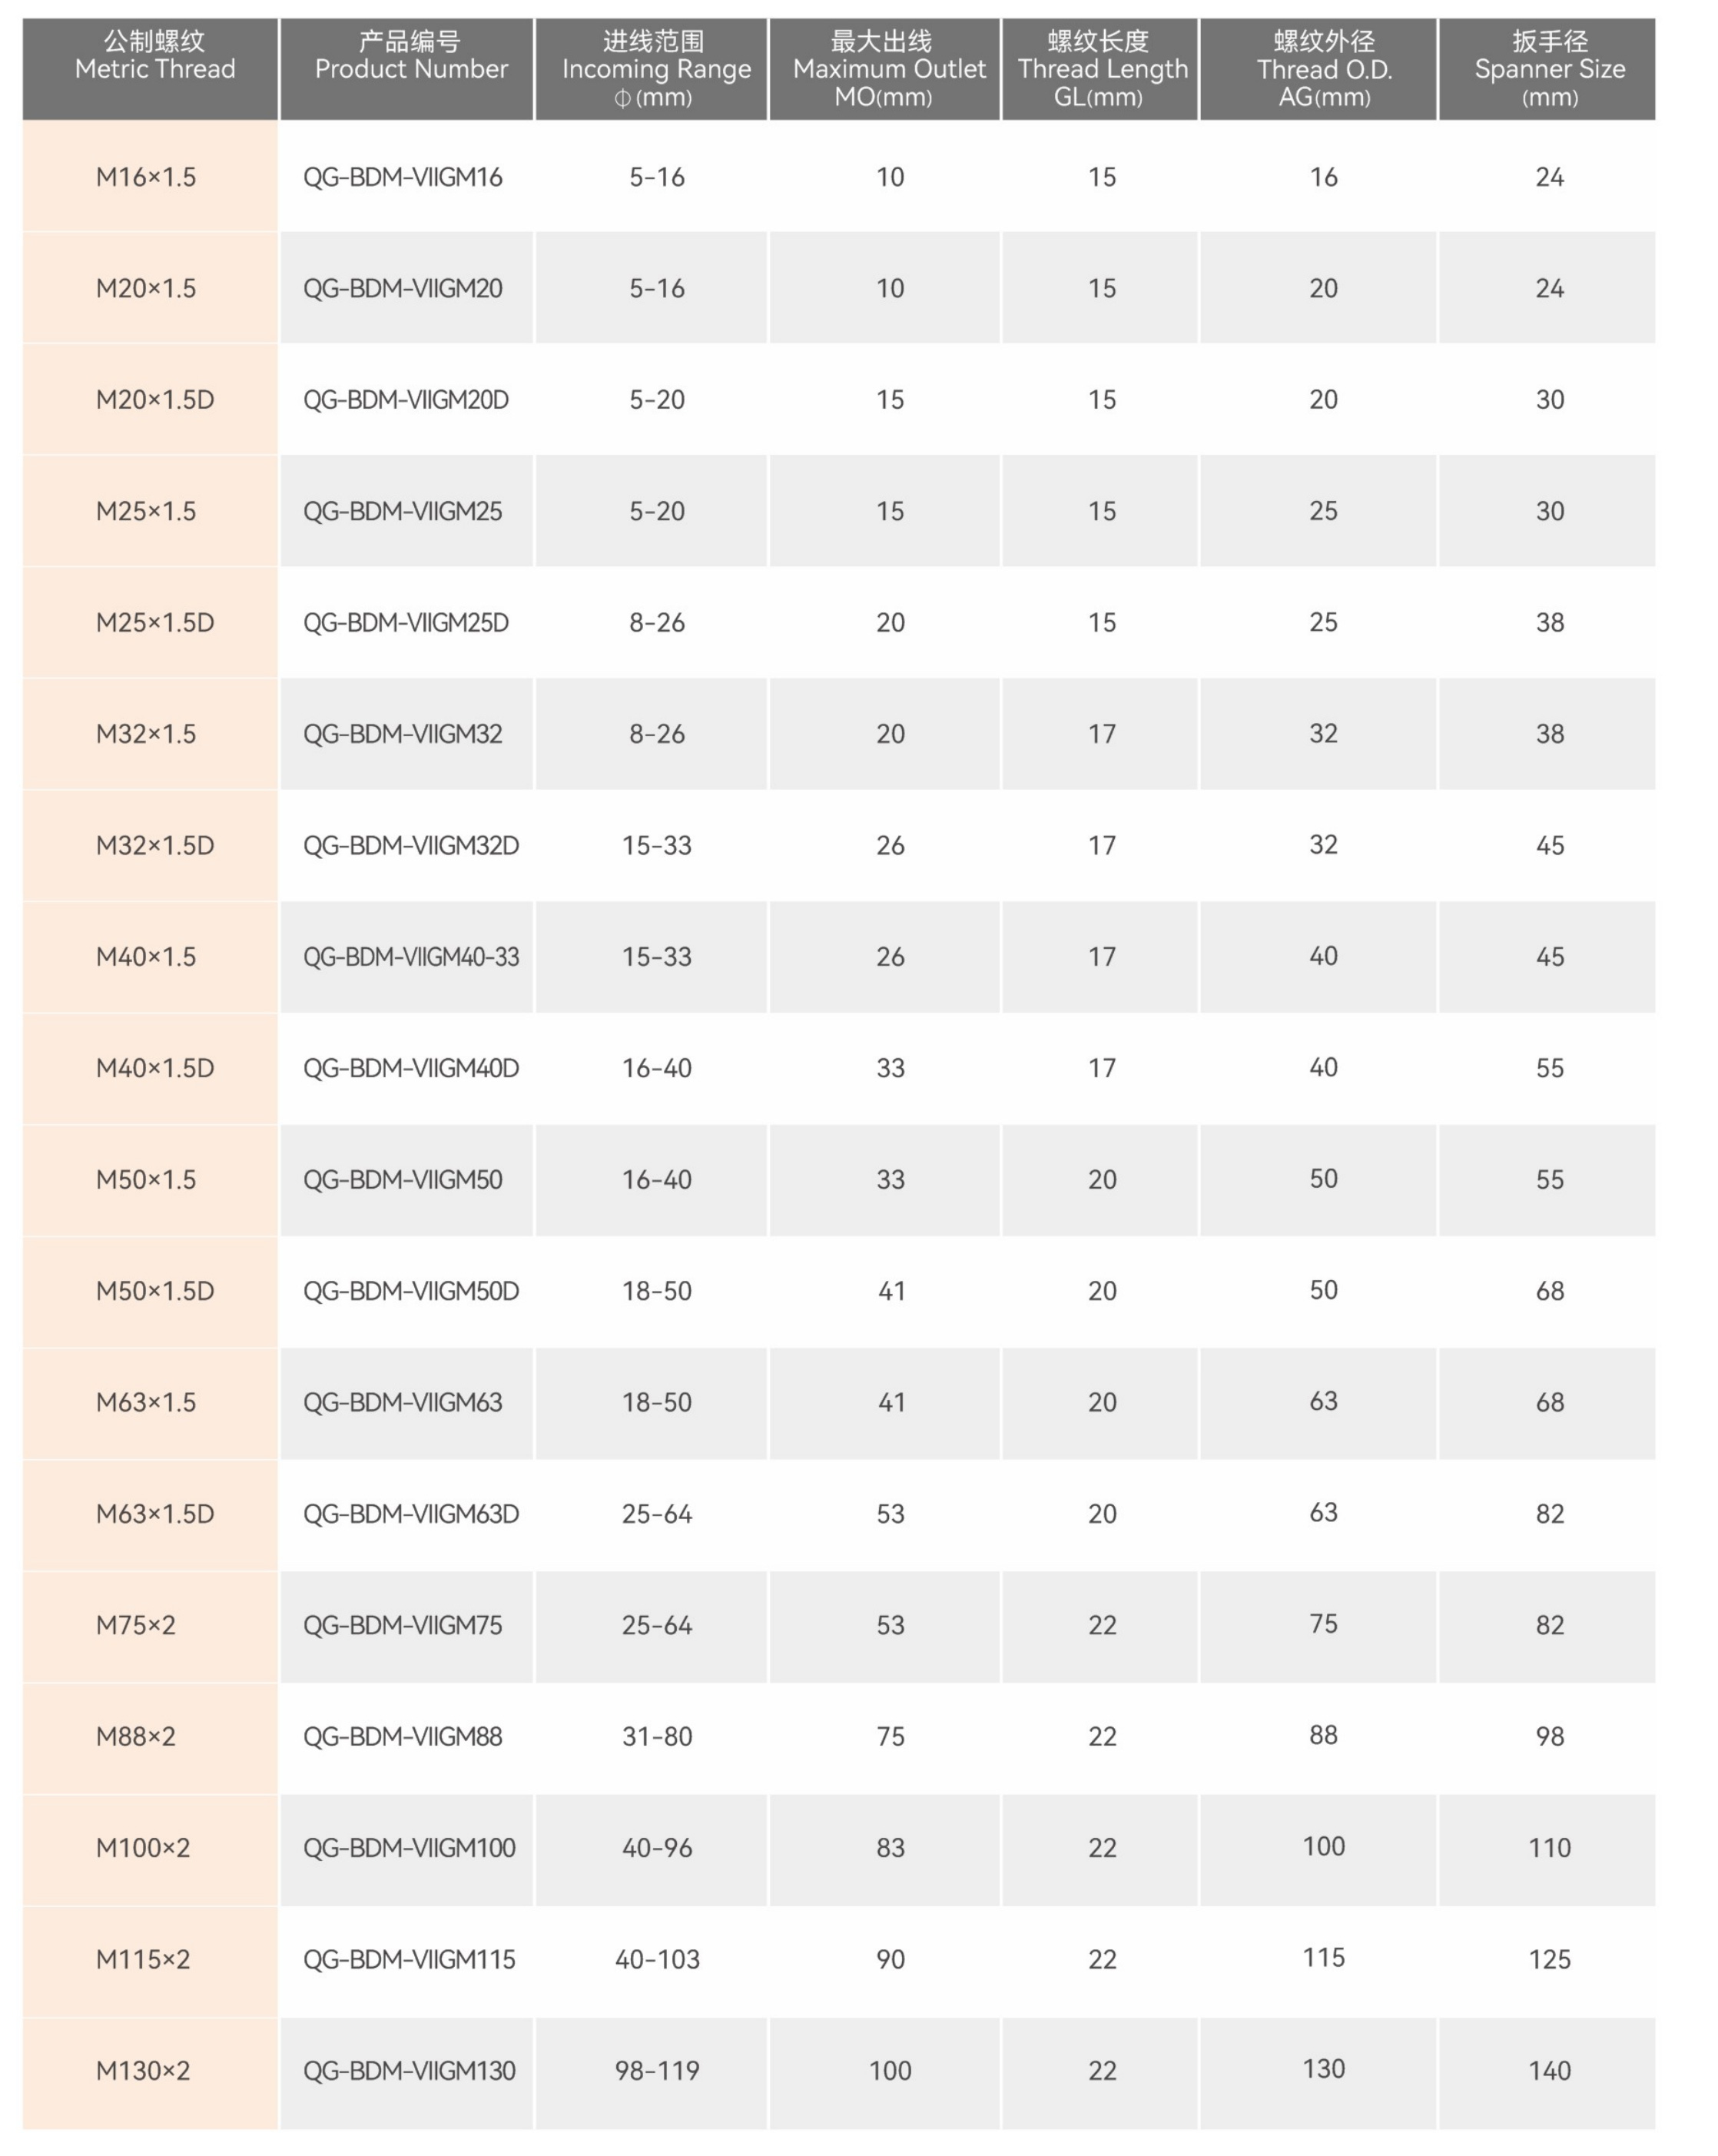The image size is (1718, 2156).
Task: Click product number QG-BDM-VIIGM16
Action: coord(403,177)
